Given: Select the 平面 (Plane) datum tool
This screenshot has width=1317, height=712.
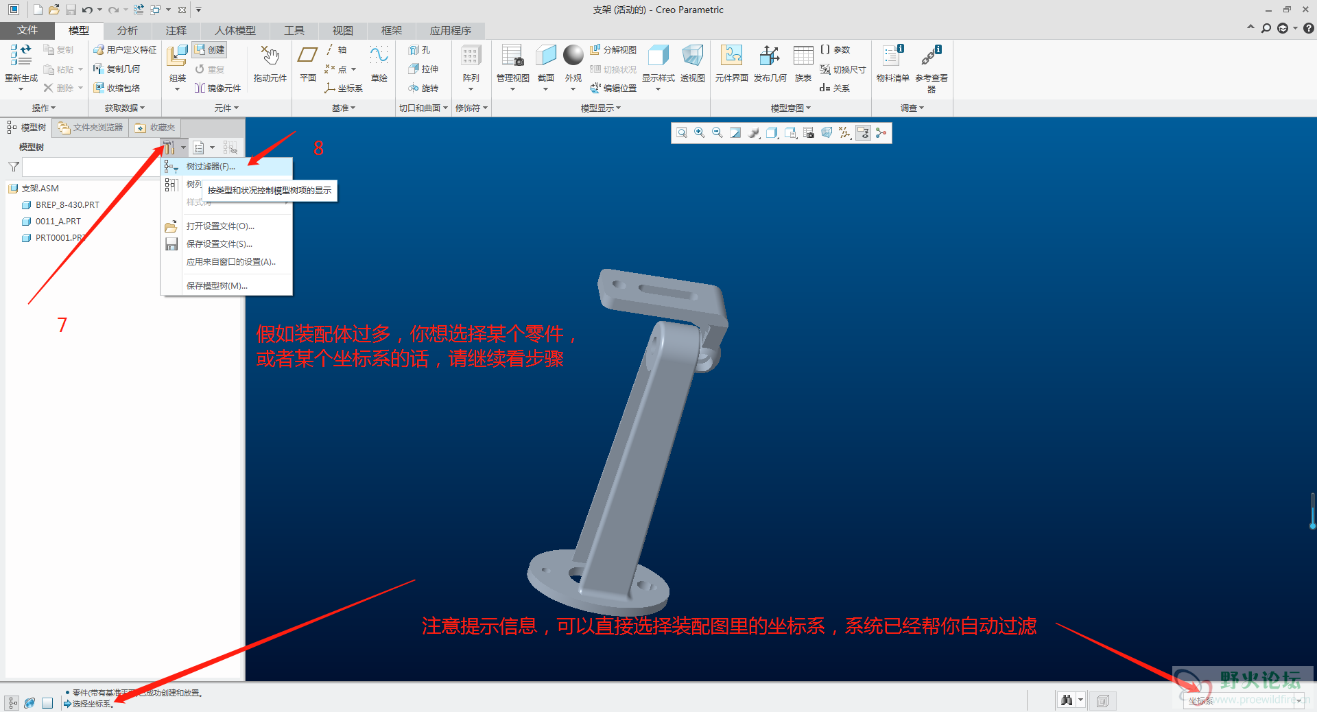Looking at the screenshot, I should tap(308, 63).
